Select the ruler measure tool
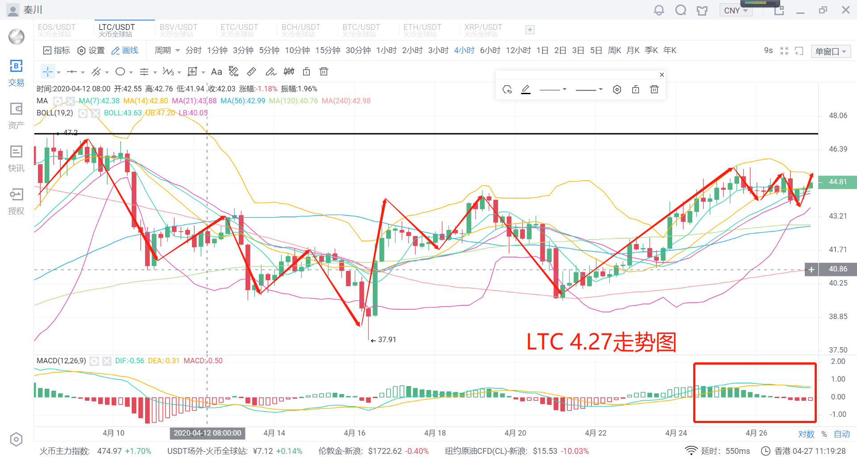This screenshot has width=857, height=461. click(x=251, y=71)
